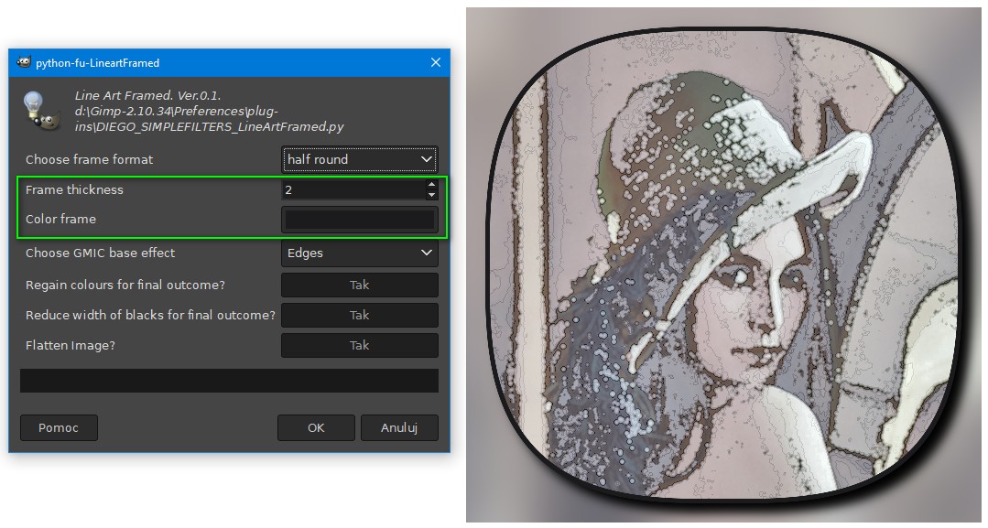Click the Choose GMIC base effect label
988x528 pixels.
(100, 253)
